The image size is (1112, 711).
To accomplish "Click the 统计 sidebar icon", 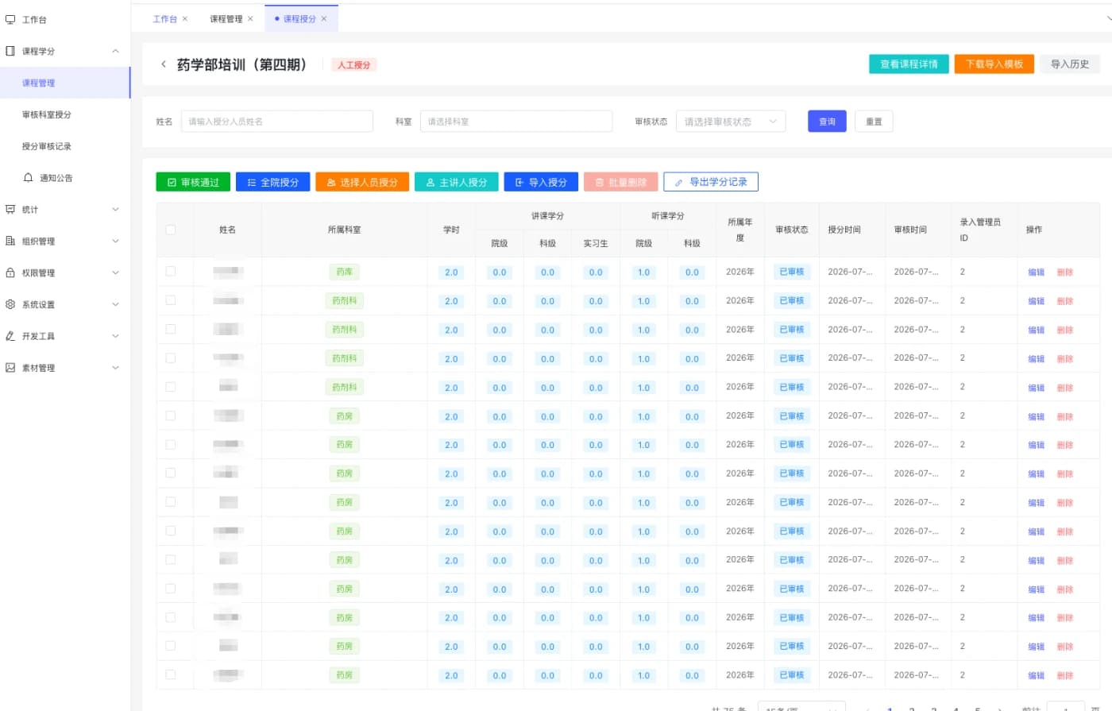I will [10, 210].
